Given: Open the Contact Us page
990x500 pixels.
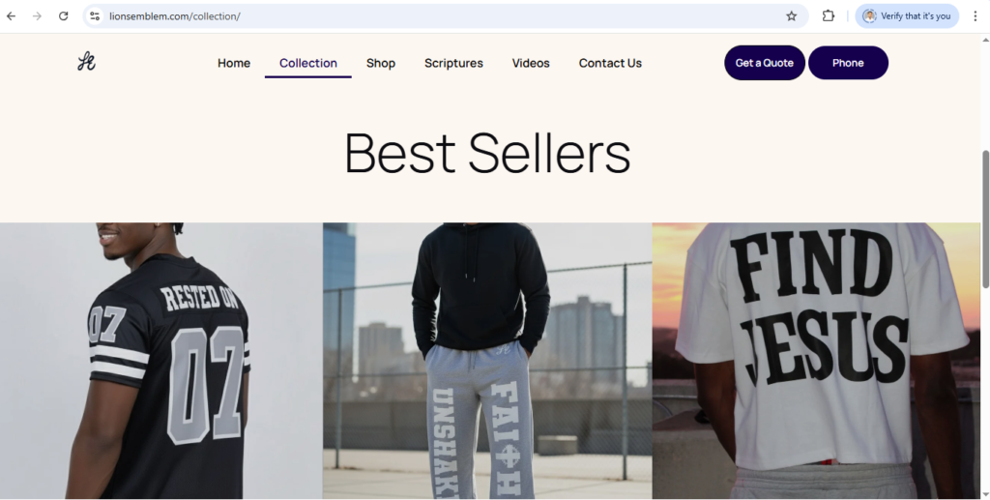Looking at the screenshot, I should point(610,63).
